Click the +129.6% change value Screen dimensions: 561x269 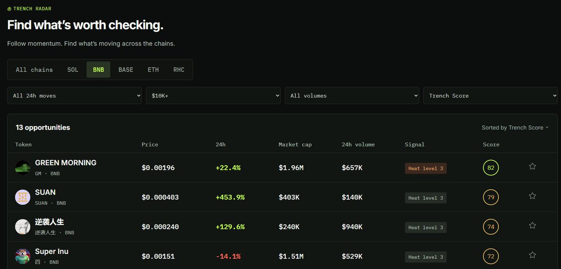[x=230, y=227]
